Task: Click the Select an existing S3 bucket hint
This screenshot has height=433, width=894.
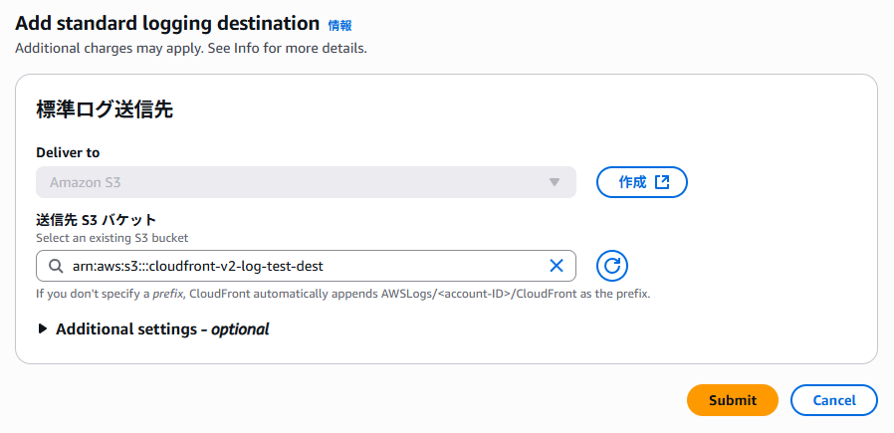Action: (x=112, y=237)
